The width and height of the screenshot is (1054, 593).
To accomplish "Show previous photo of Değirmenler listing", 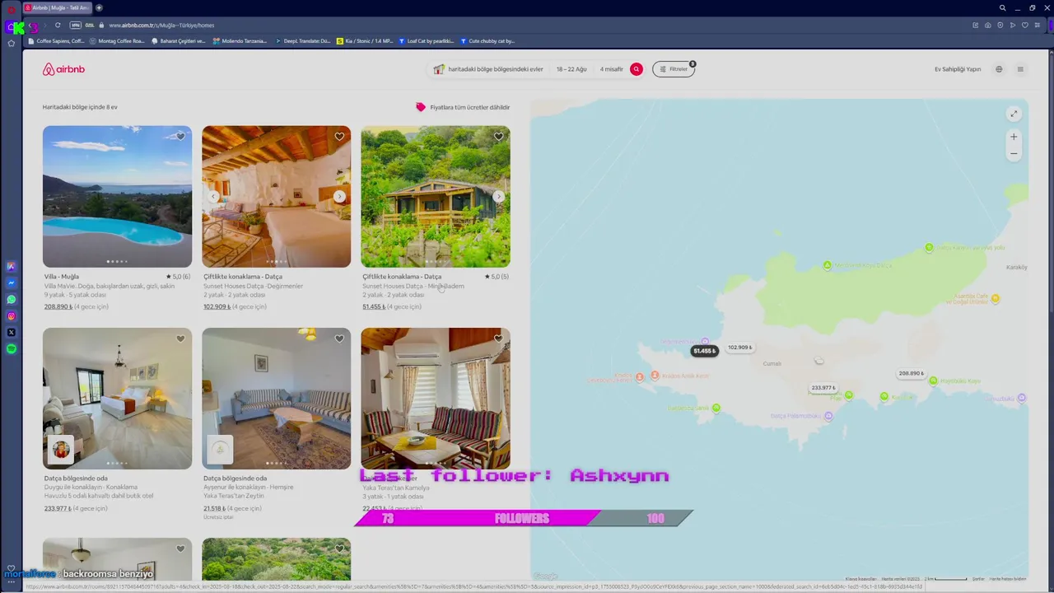I will pyautogui.click(x=213, y=196).
